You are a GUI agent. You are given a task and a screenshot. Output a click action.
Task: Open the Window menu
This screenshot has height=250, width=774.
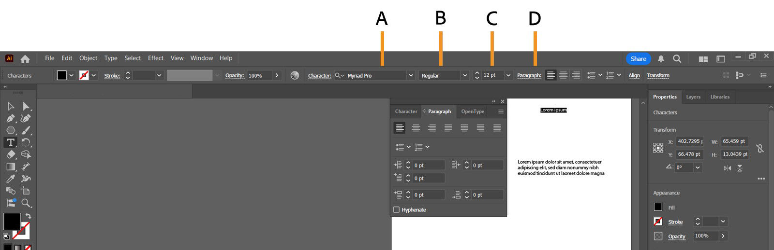tap(202, 58)
